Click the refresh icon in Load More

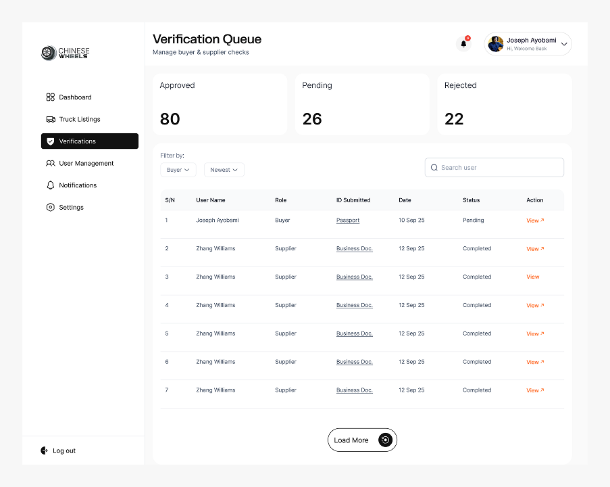point(385,440)
